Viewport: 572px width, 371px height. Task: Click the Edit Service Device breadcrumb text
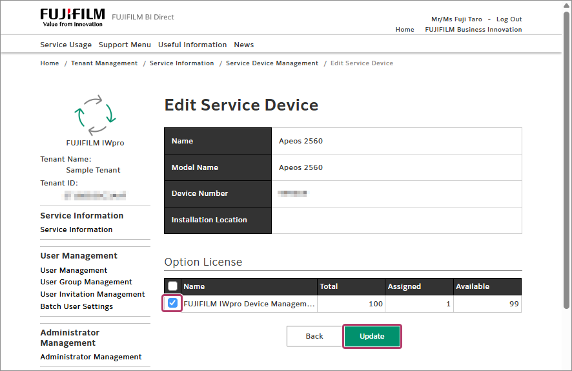coord(362,63)
